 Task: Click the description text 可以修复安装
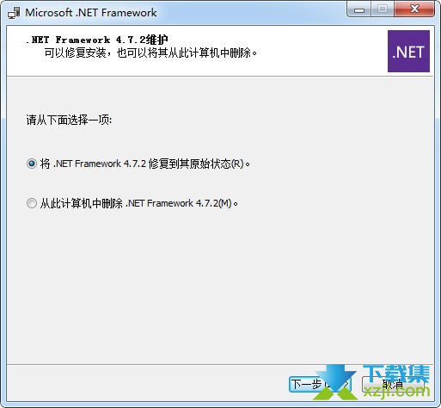pyautogui.click(x=76, y=53)
